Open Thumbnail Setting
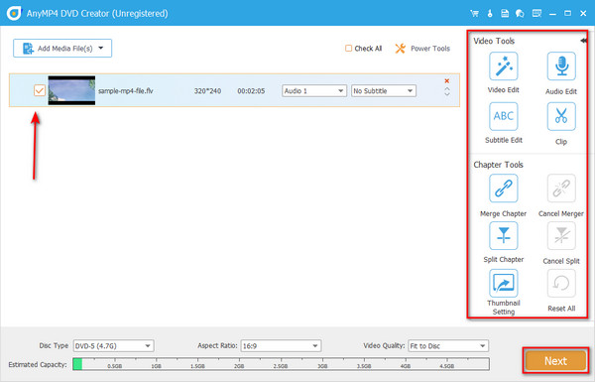The width and height of the screenshot is (595, 382). [504, 283]
